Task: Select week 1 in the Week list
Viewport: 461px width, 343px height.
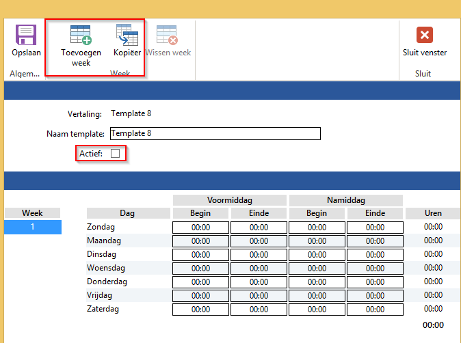Action: click(x=32, y=227)
